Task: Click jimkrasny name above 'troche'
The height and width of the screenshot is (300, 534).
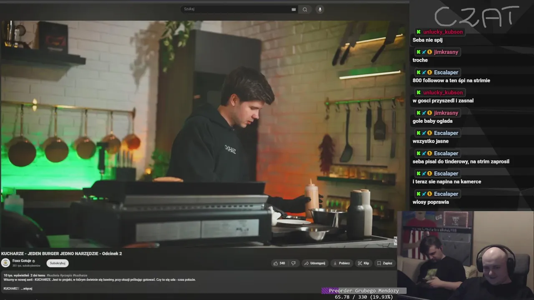Action: coord(446,52)
